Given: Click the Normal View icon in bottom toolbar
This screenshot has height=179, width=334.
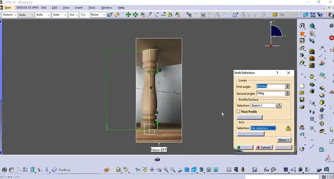Looking at the screenshot, I should [180, 170].
